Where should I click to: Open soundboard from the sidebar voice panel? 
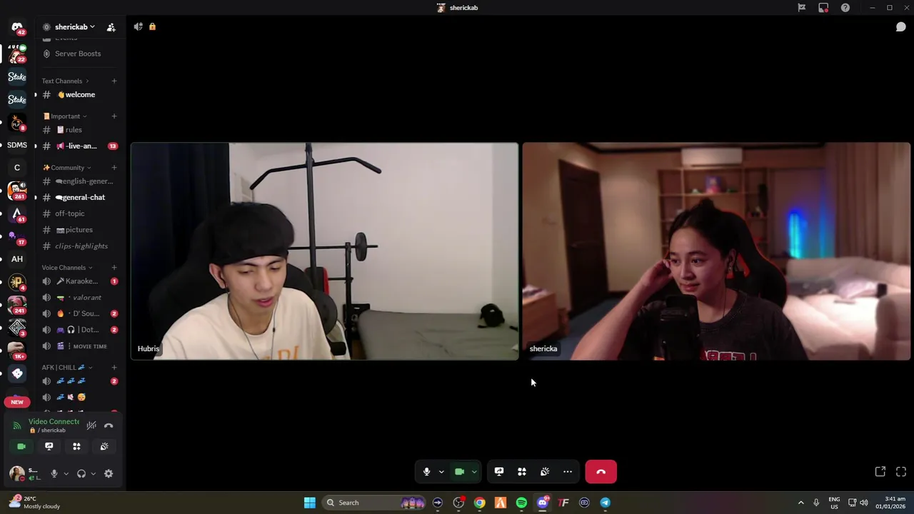[104, 446]
